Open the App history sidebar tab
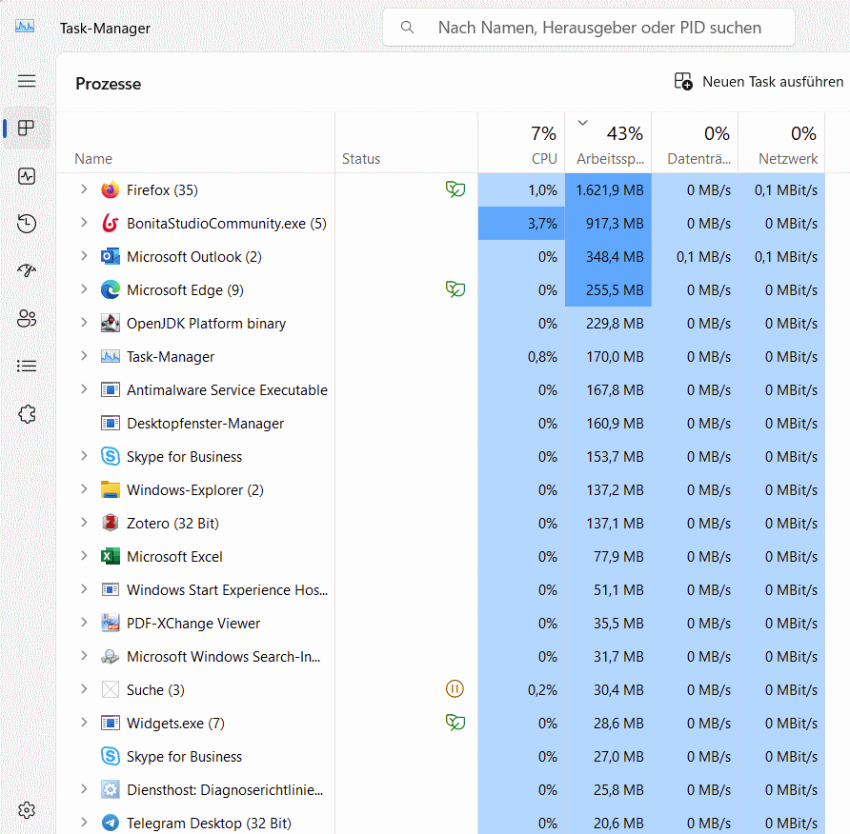Viewport: 850px width, 834px height. coord(27,223)
